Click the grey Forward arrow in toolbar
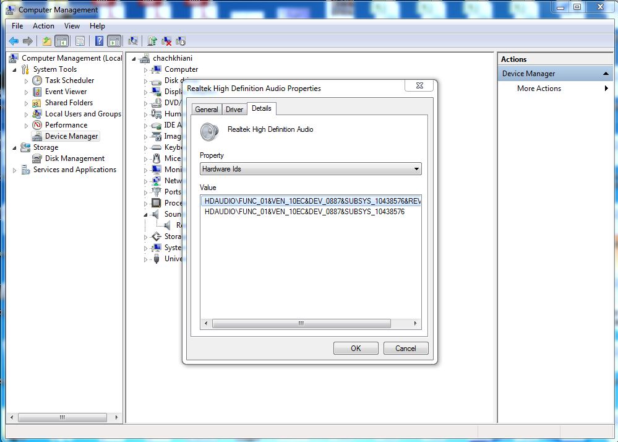This screenshot has width=618, height=442. (28, 41)
